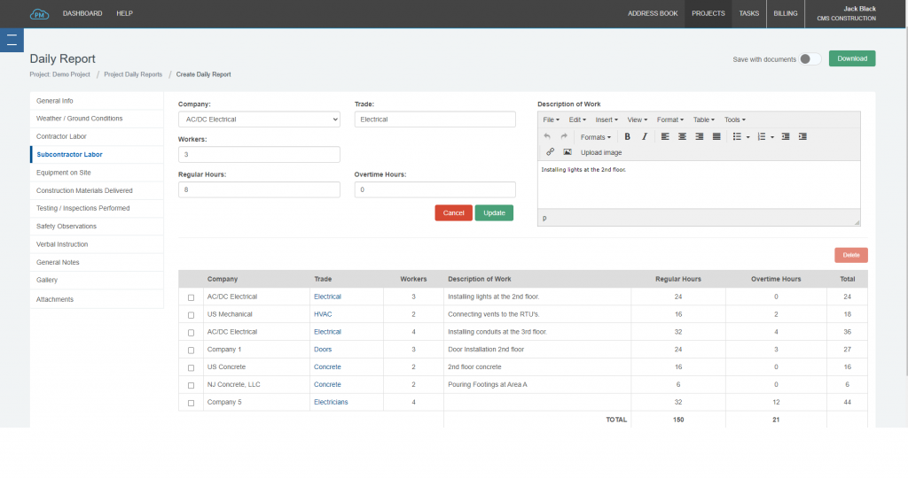Click the PM cloud logo

[39, 14]
